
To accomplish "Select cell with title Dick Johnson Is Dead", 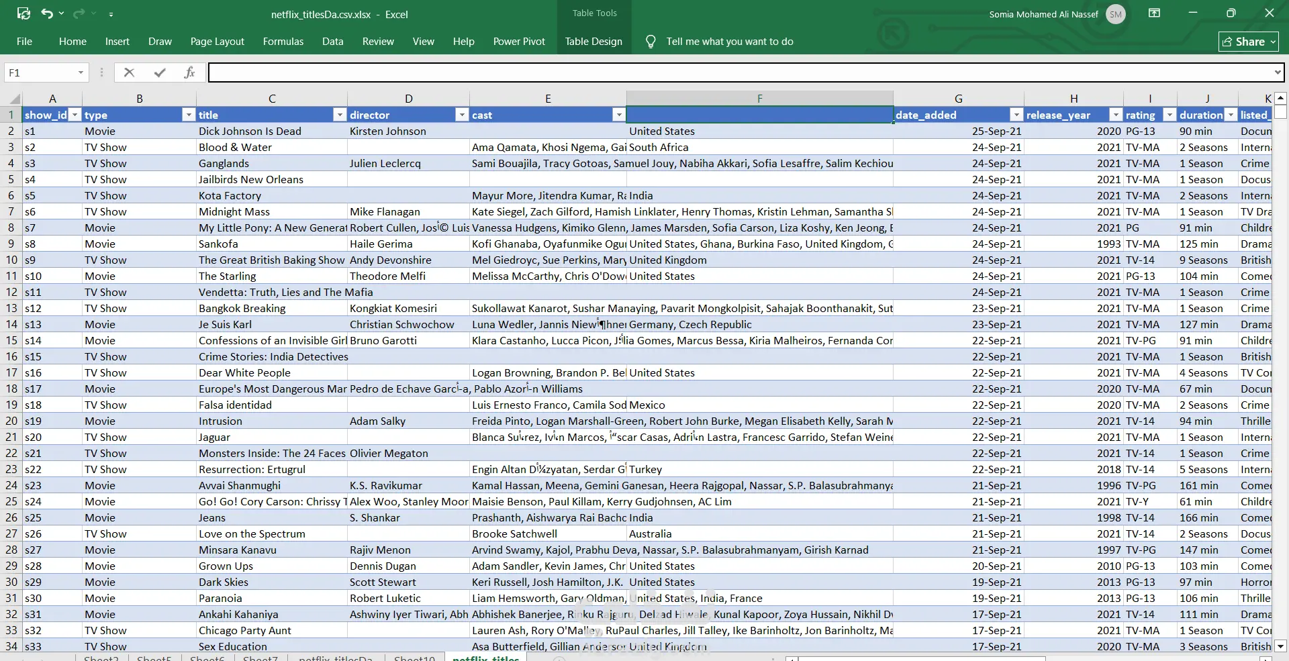I will tap(272, 132).
